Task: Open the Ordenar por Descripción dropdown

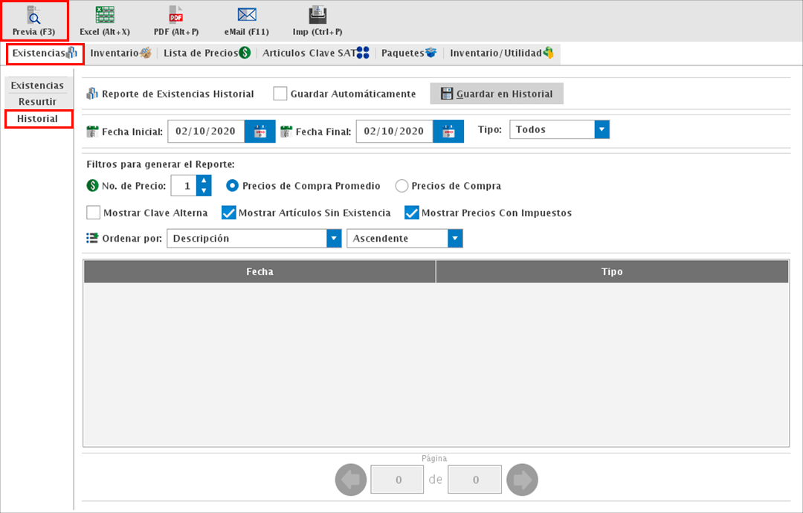Action: pos(334,239)
